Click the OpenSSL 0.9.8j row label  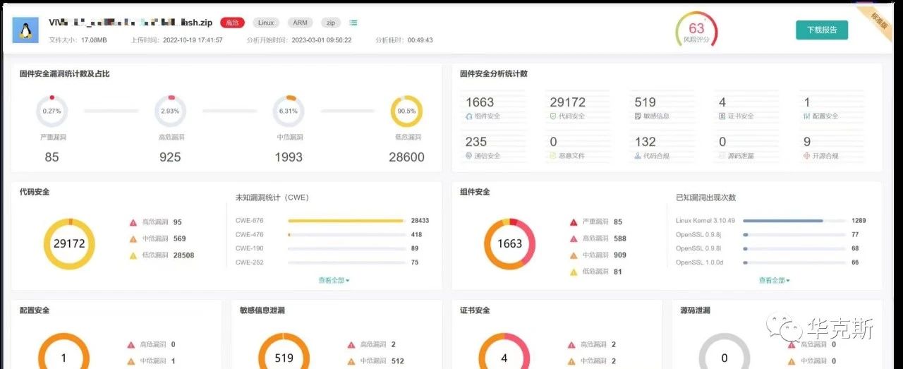point(700,234)
